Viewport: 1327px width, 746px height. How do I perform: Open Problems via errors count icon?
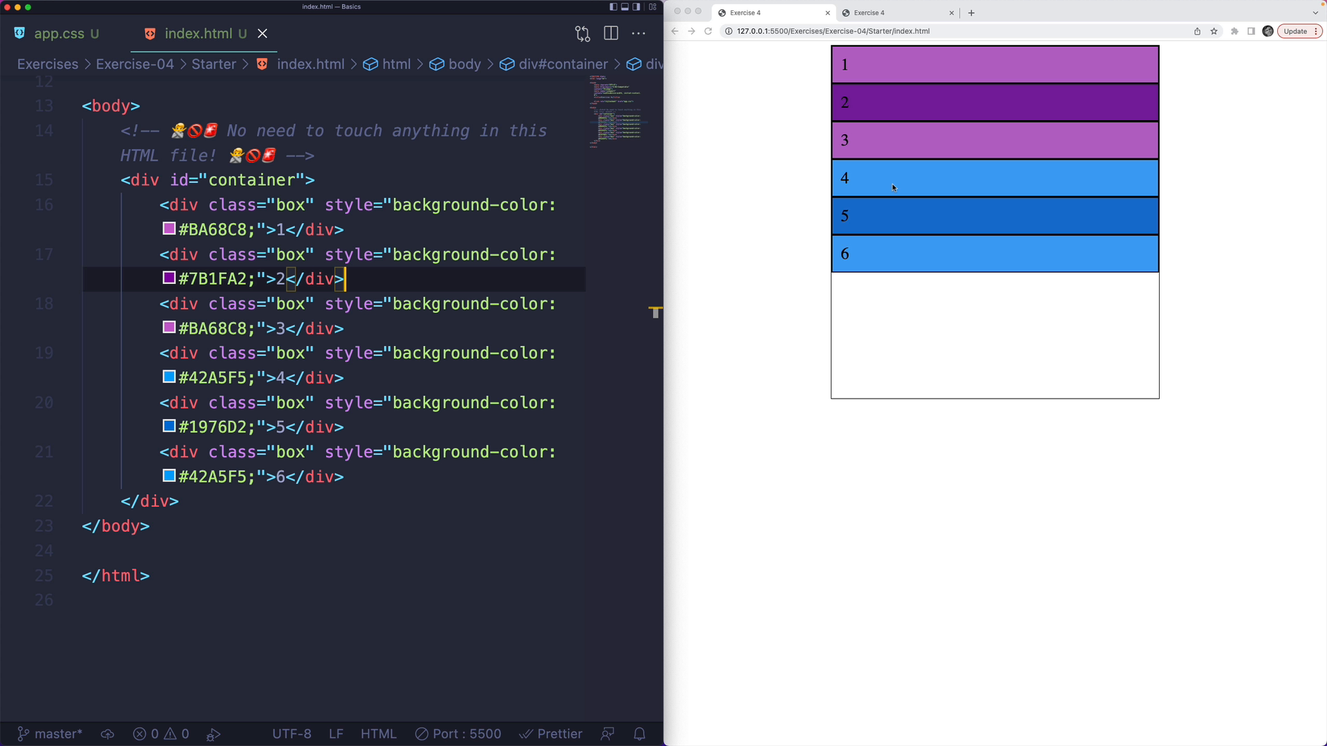click(x=145, y=734)
